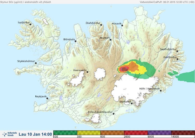Click the 'Lau 10 Jan 14:00' timestamp
195x138 pixels.
pos(35,134)
